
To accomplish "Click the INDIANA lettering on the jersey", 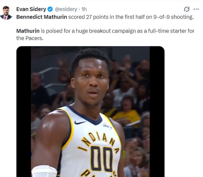I will click(98, 141).
